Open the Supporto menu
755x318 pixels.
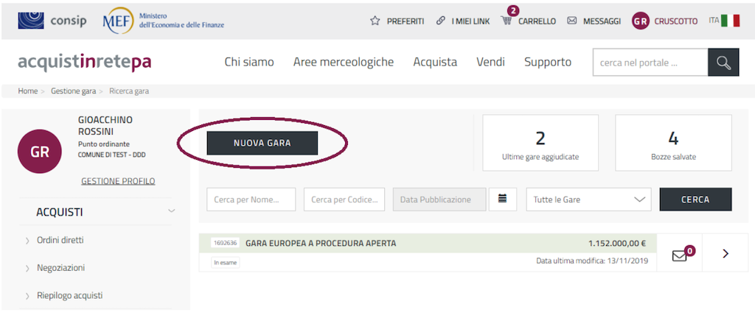(547, 62)
